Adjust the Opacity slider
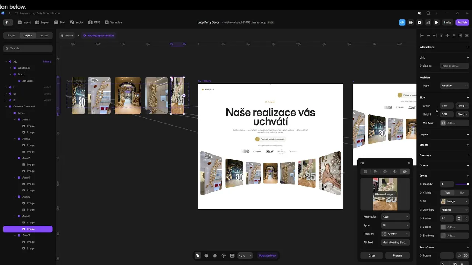The height and width of the screenshot is (265, 472). (462, 184)
